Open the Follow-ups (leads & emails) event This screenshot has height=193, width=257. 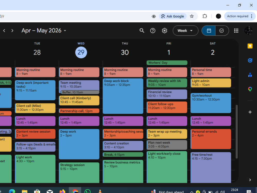point(35,147)
